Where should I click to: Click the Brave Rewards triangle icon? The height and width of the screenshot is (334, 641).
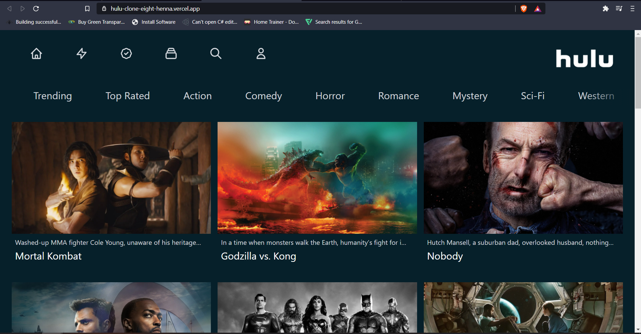(x=537, y=9)
